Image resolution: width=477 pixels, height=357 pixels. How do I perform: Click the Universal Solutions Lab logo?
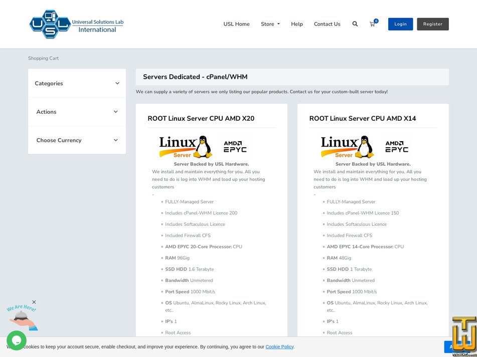[76, 24]
